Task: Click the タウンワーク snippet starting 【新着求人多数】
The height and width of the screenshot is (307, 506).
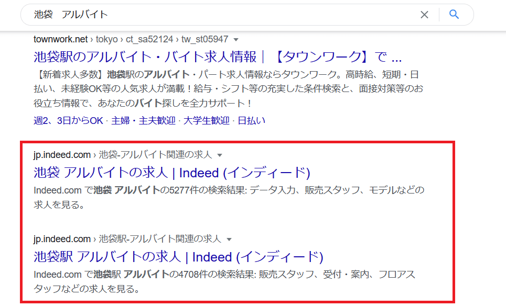Action: tap(228, 89)
